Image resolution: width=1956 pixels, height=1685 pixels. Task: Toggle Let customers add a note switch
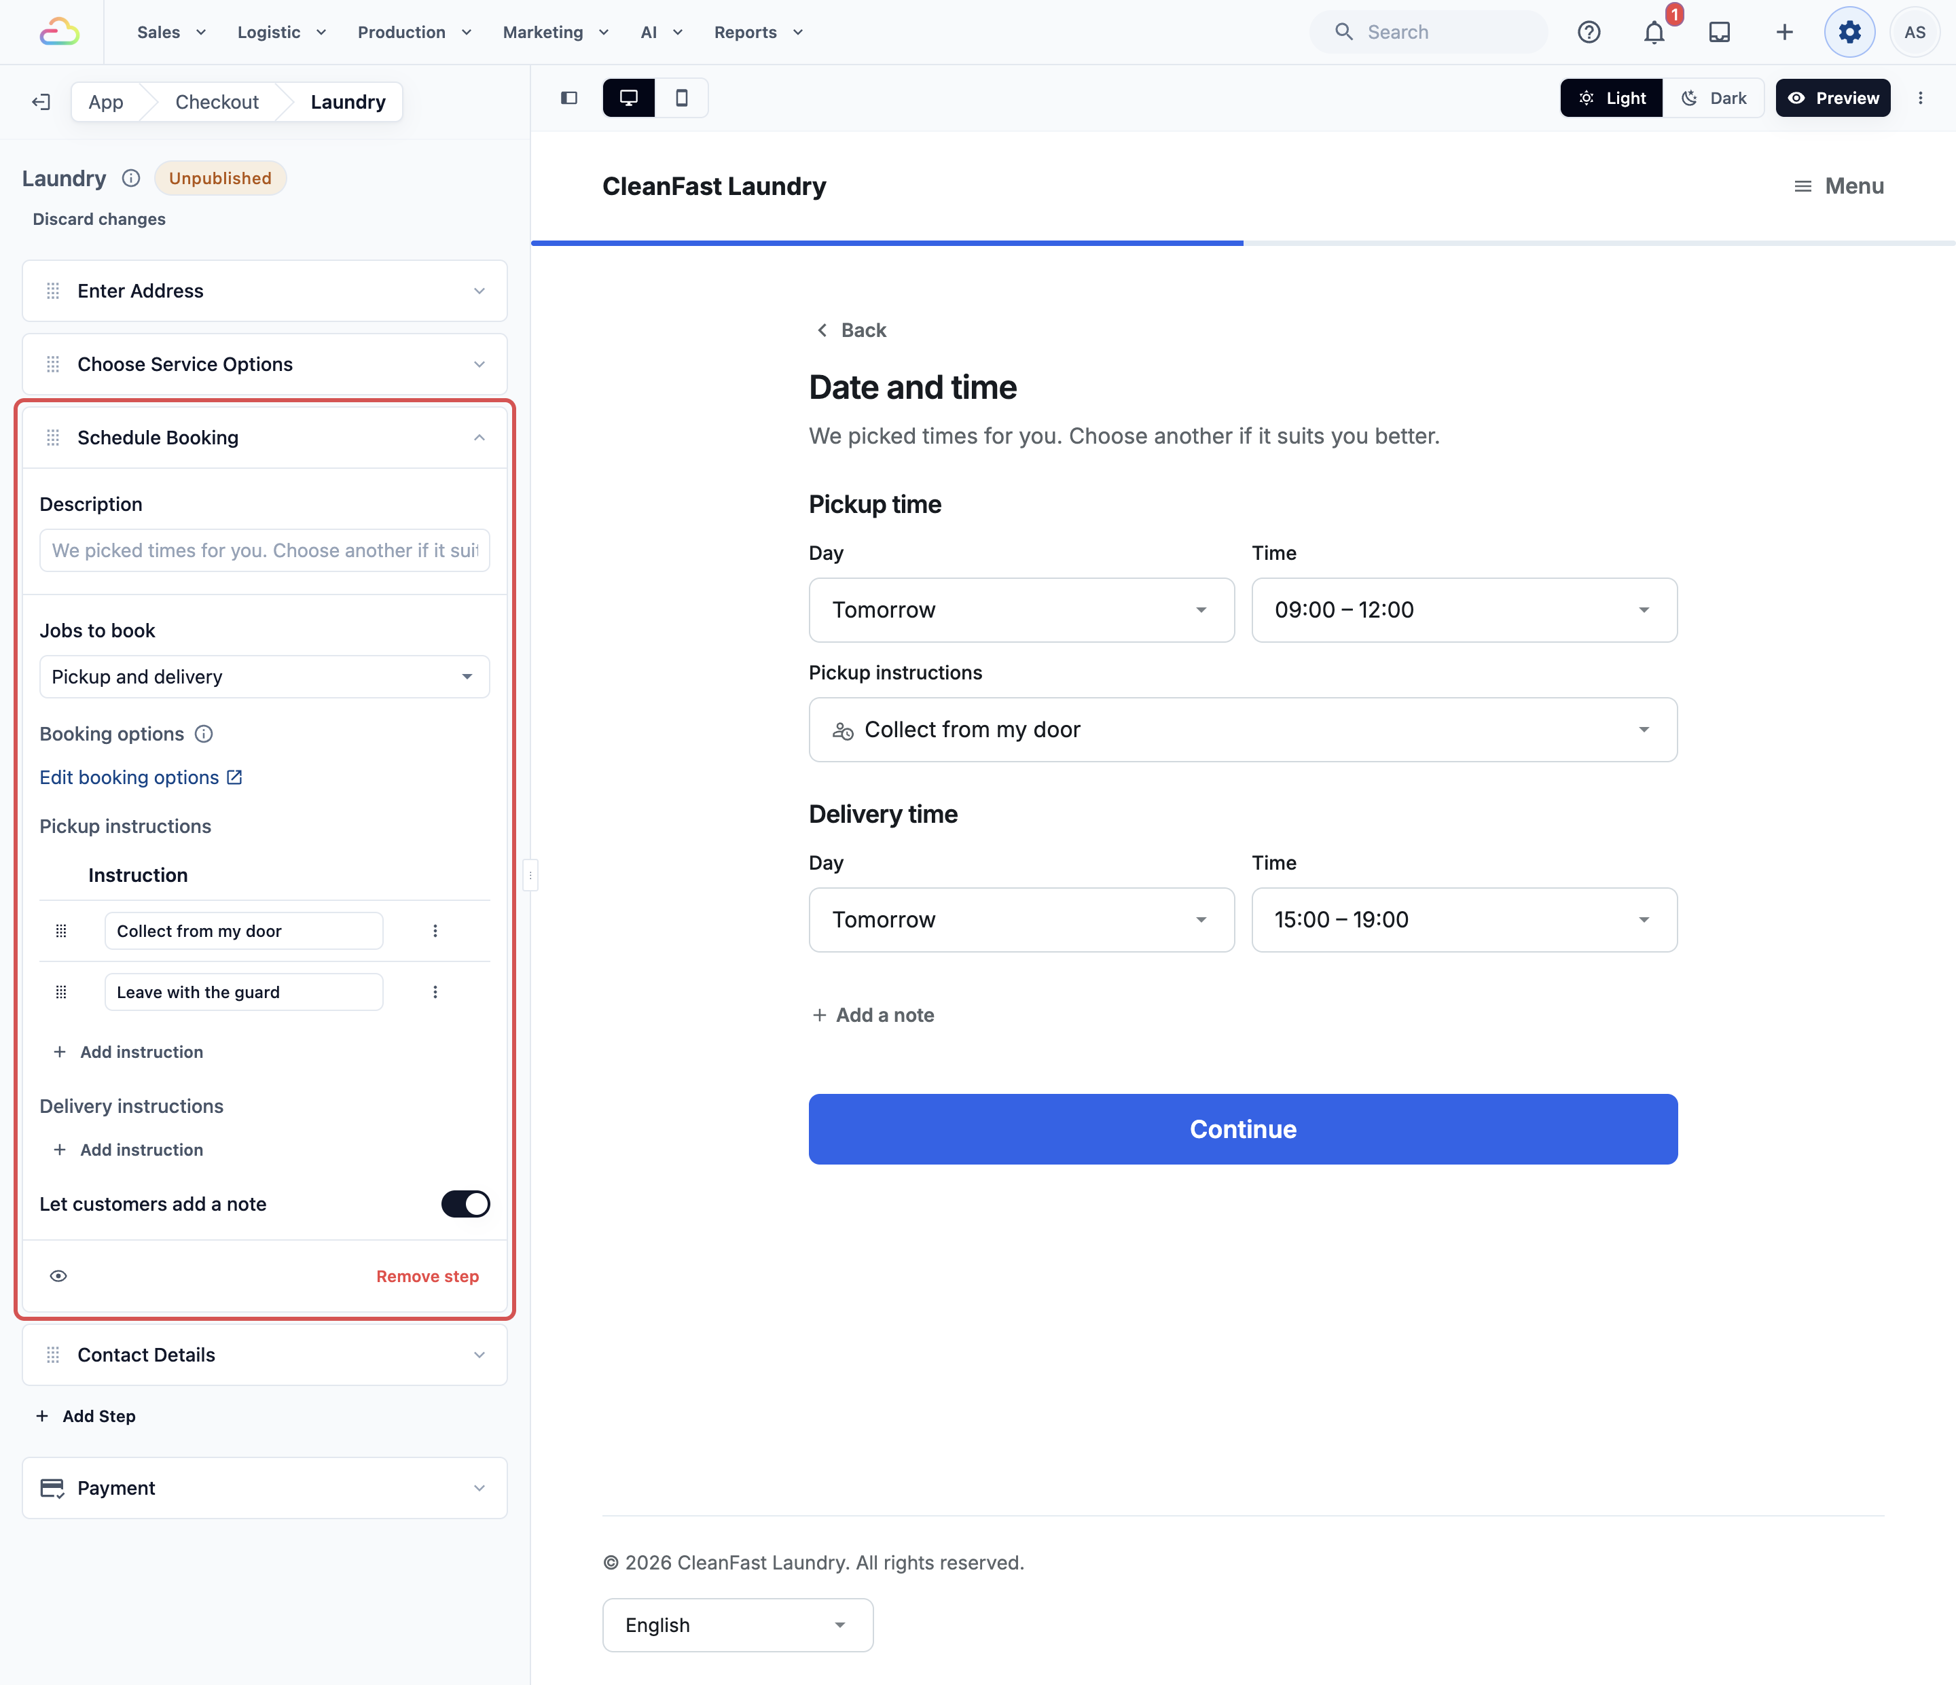click(x=465, y=1204)
